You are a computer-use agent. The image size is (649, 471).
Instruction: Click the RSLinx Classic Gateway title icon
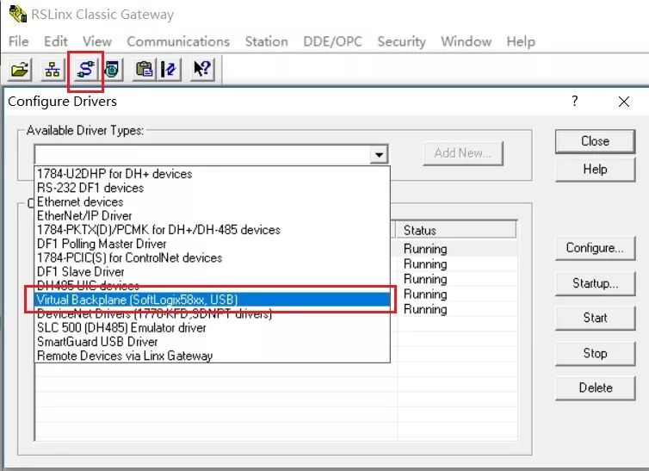pos(18,14)
